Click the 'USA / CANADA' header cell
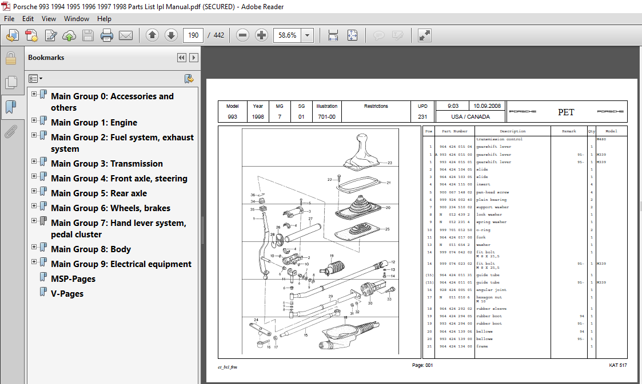The height and width of the screenshot is (384, 642). [x=470, y=117]
